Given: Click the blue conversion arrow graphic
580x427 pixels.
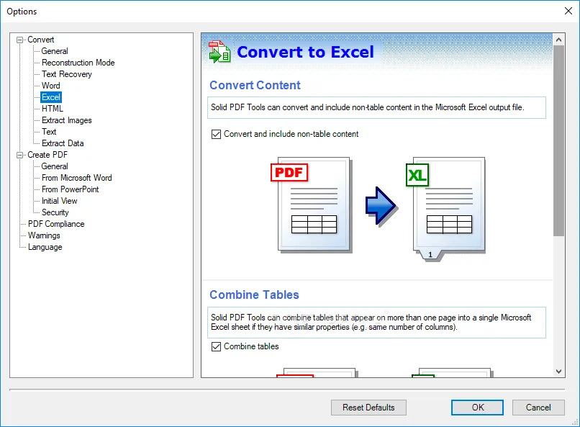Looking at the screenshot, I should (x=381, y=207).
